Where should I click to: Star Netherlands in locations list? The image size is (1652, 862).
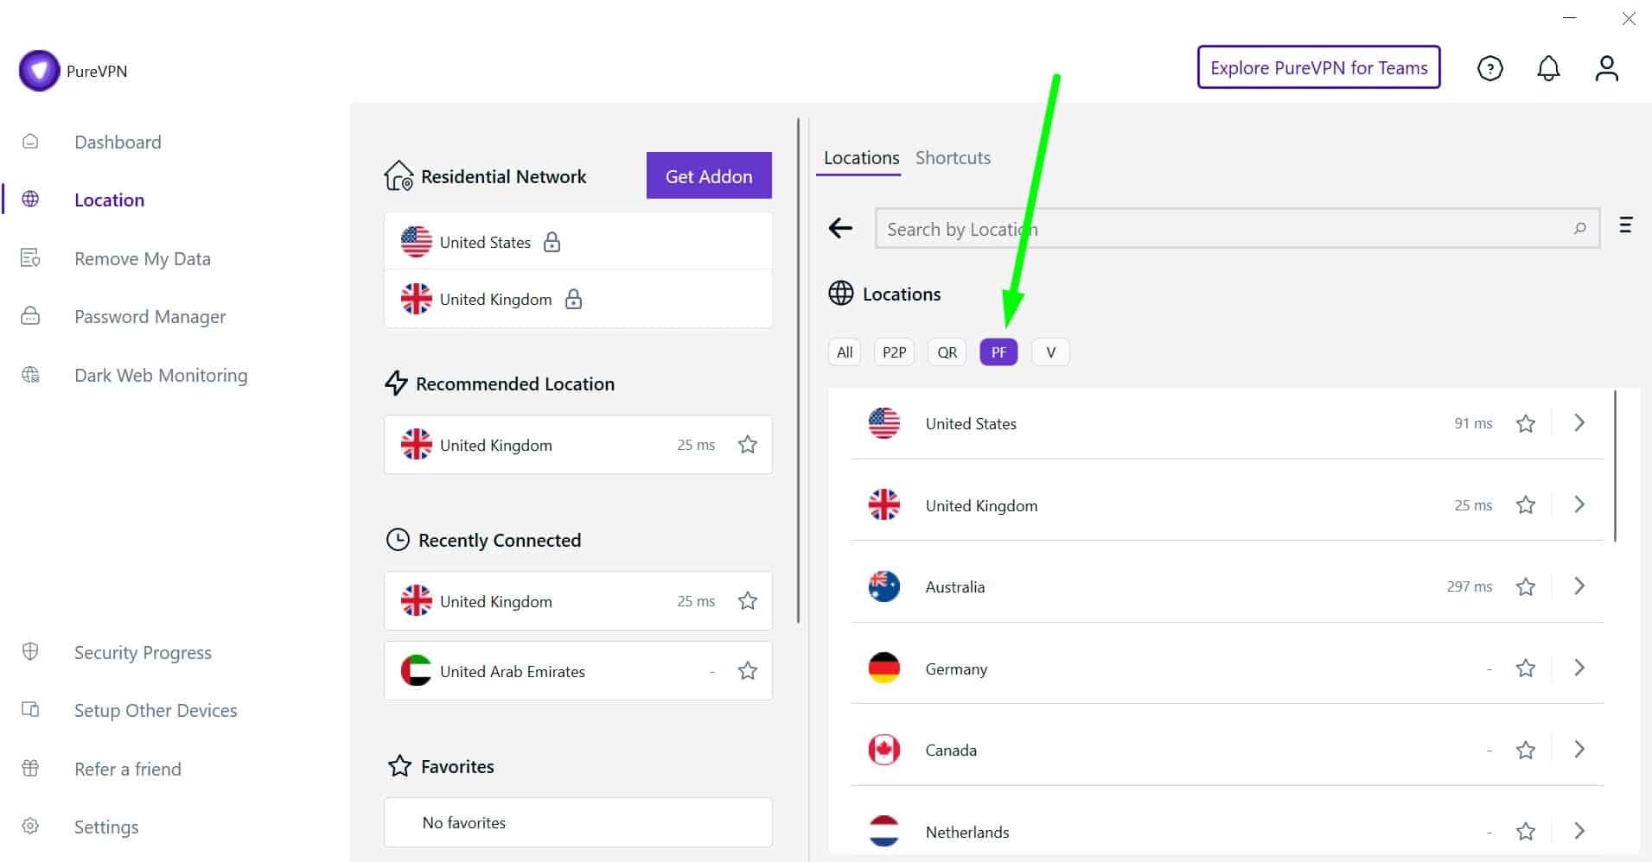click(1526, 831)
